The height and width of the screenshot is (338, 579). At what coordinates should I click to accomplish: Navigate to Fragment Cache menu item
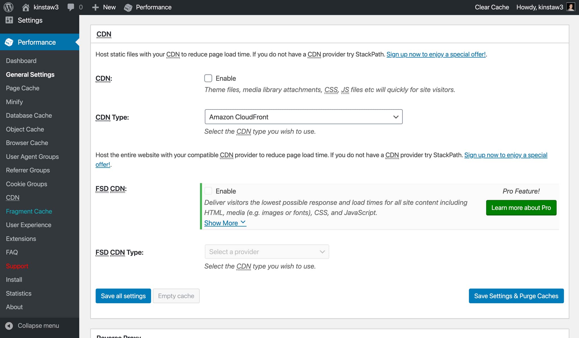click(x=29, y=211)
